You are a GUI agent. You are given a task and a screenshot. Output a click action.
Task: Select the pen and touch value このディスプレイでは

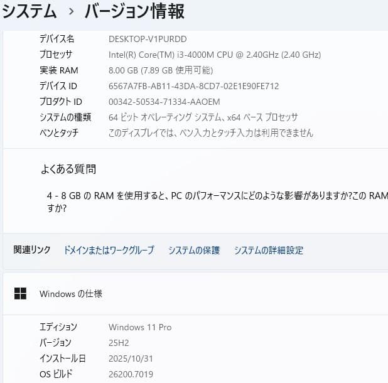pos(211,133)
